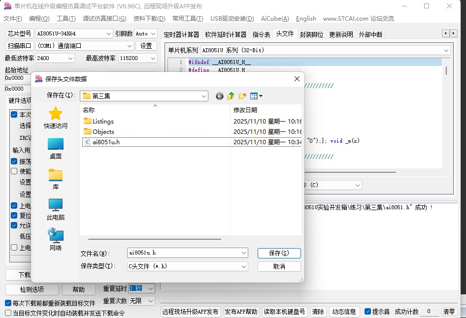466x318 pixels.
Task: Select the 桌面 icon in the dialog sidebar
Action: [x=55, y=147]
